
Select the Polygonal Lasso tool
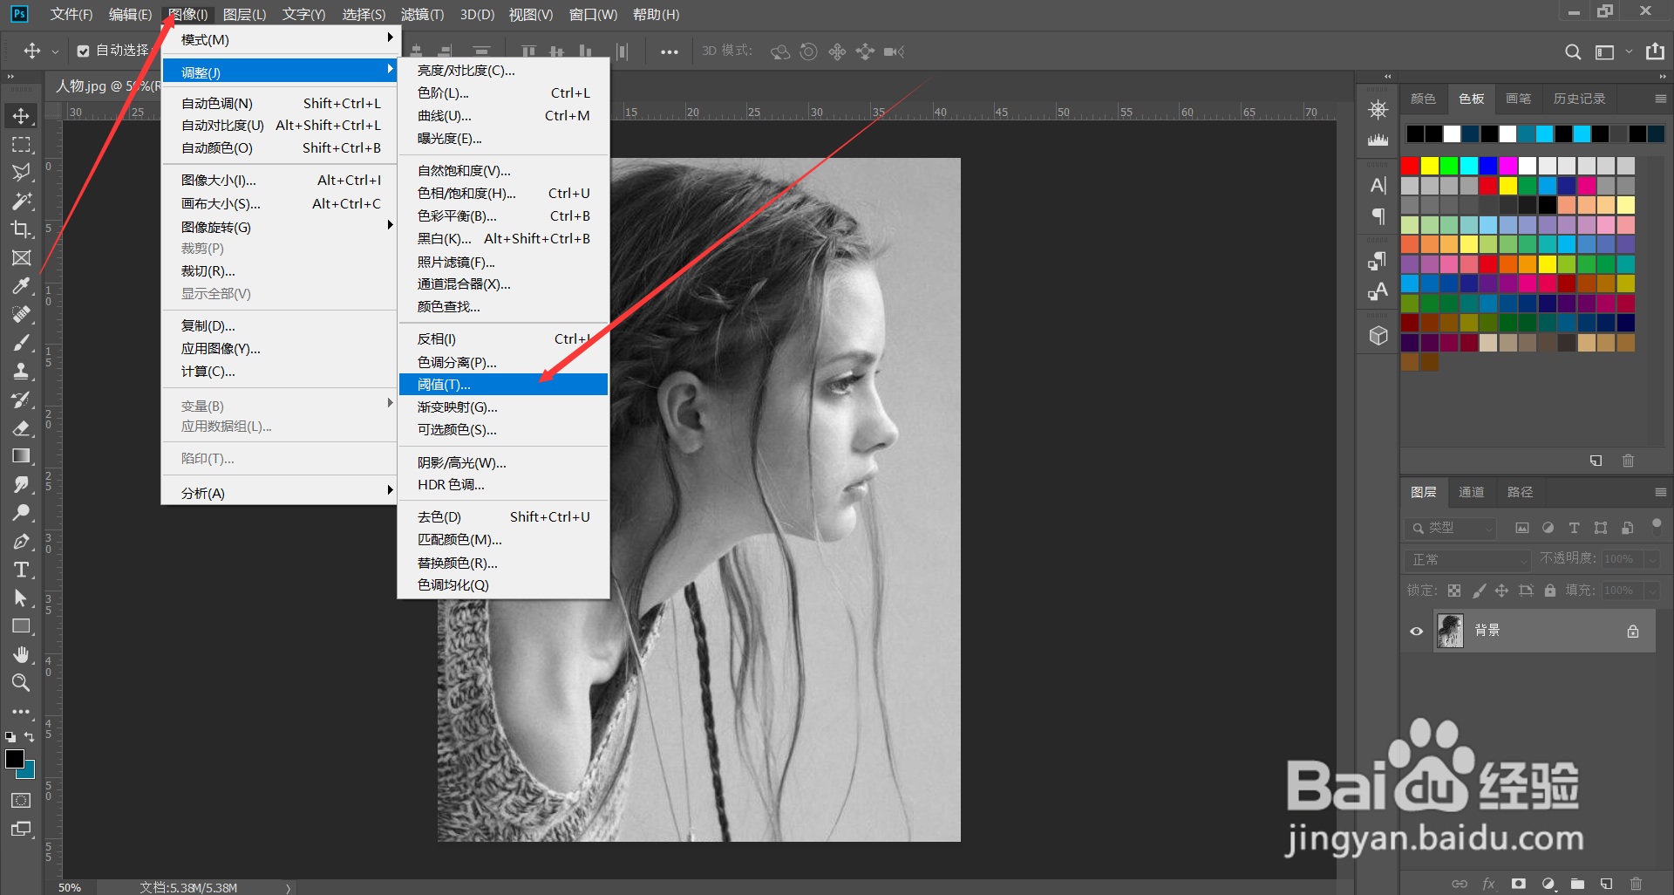(21, 173)
